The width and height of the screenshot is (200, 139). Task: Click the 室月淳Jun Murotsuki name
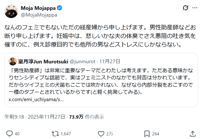(x=43, y=62)
